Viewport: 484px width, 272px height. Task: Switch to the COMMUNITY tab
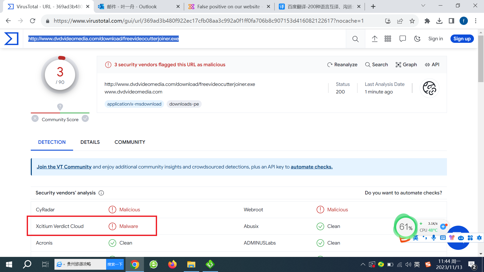(x=130, y=142)
